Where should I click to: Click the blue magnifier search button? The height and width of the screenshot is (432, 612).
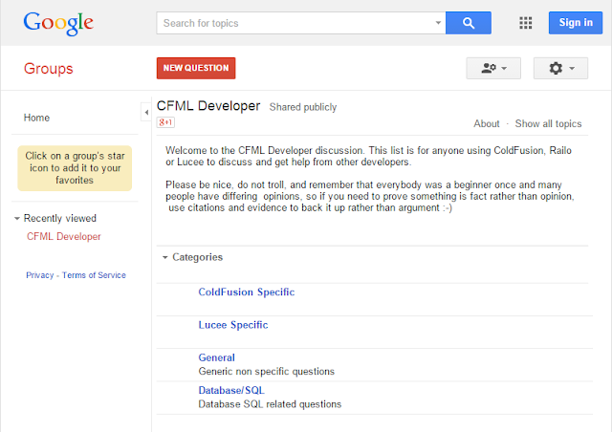pos(469,23)
